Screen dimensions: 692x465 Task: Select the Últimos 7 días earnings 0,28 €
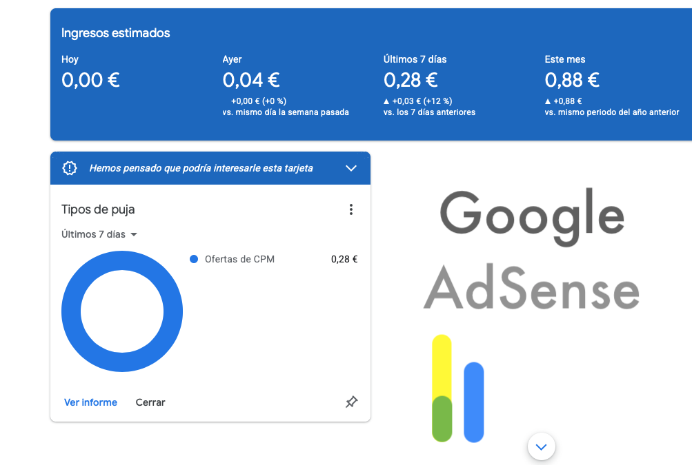(411, 80)
